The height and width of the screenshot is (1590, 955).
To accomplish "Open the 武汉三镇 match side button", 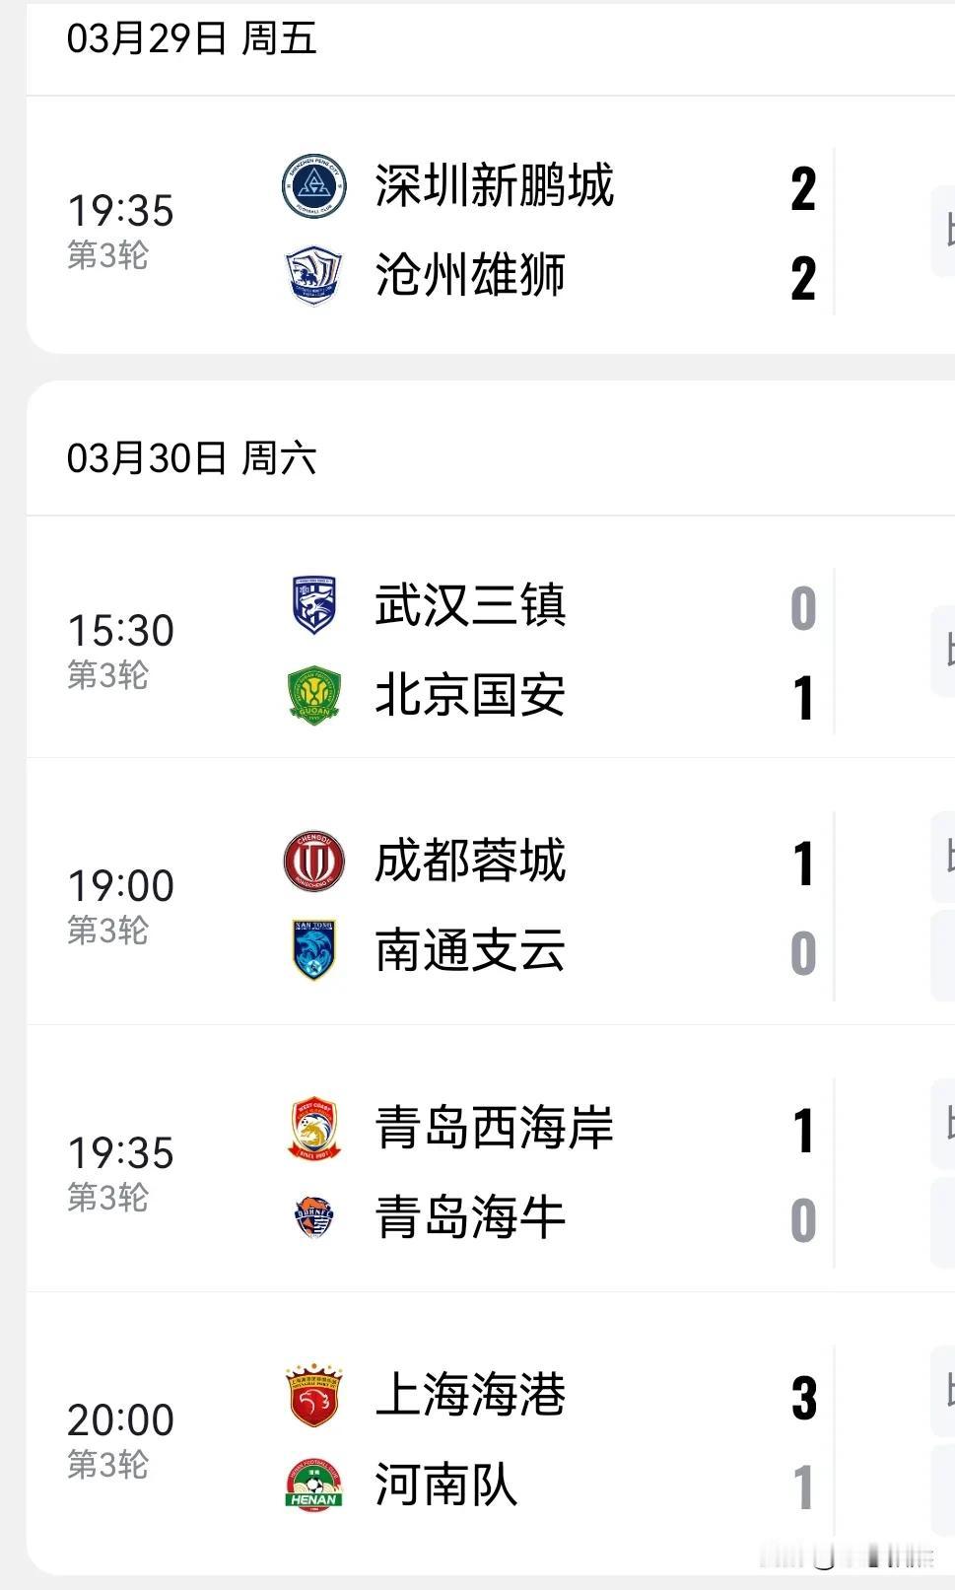I will [943, 651].
